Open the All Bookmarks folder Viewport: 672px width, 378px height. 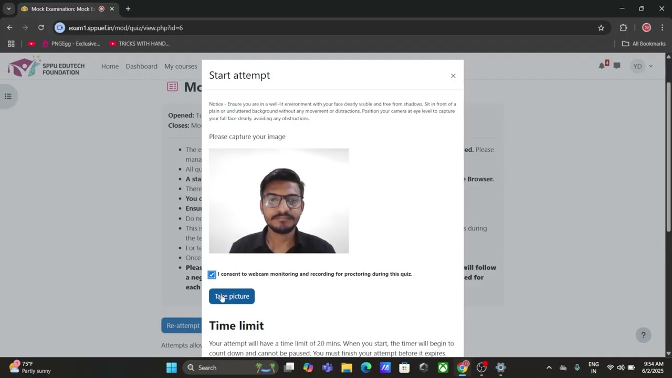(x=644, y=44)
